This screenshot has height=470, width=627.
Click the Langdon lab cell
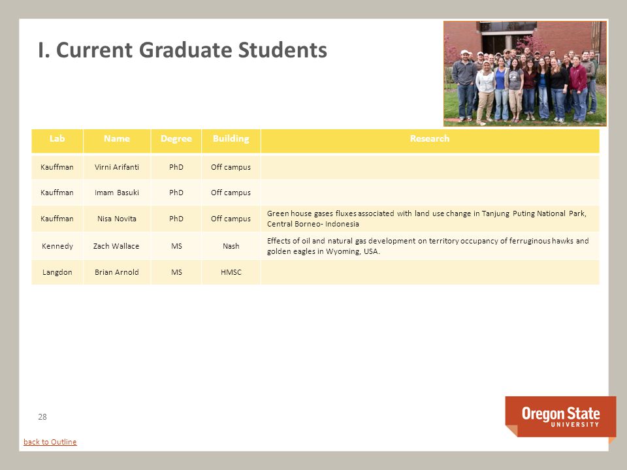tap(57, 272)
